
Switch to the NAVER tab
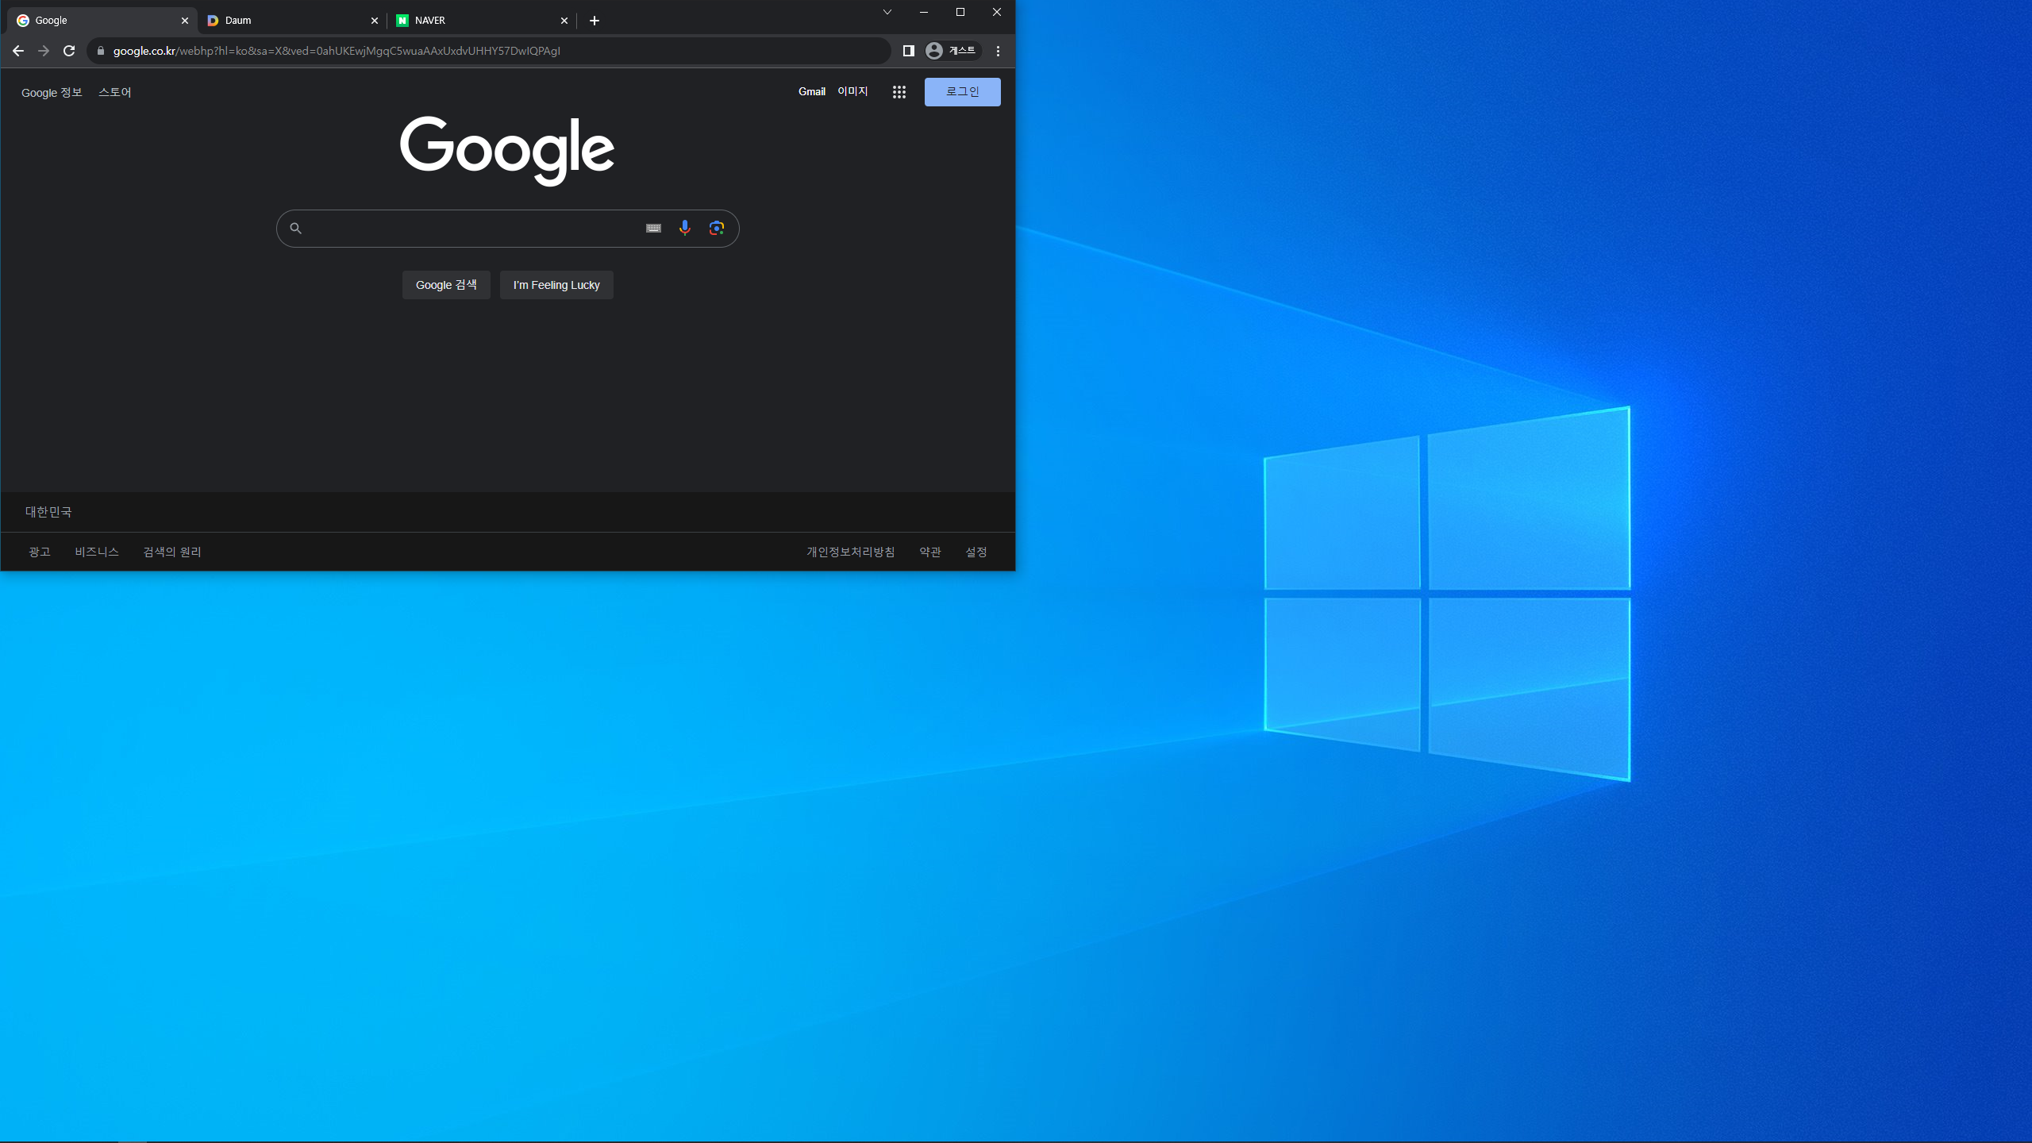point(482,21)
